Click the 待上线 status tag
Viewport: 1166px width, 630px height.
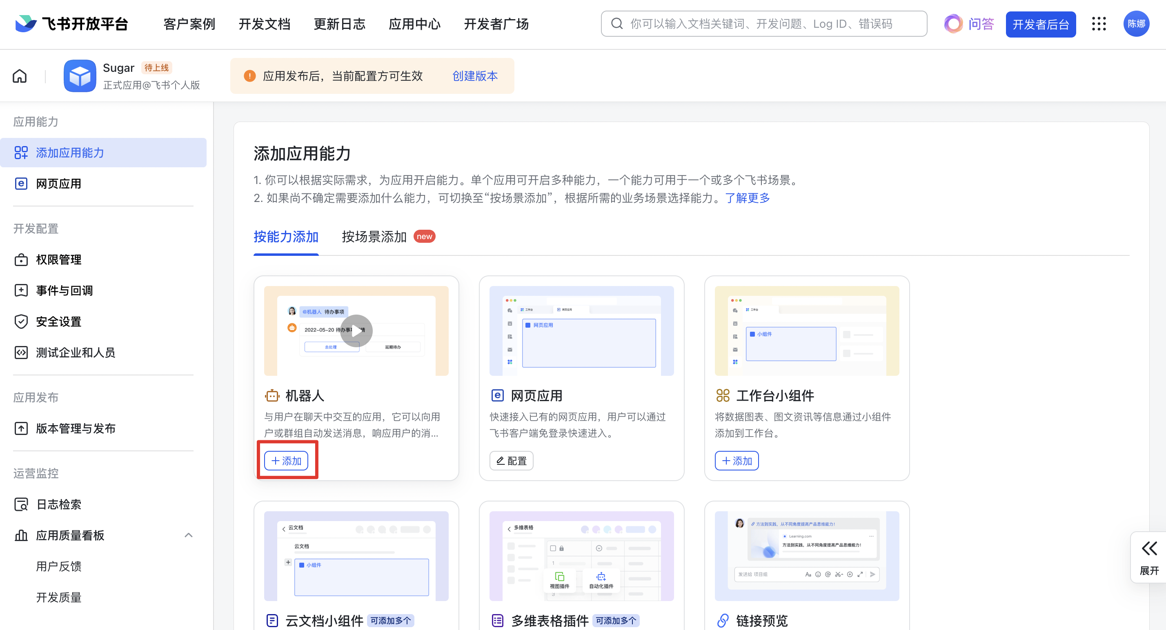coord(156,68)
